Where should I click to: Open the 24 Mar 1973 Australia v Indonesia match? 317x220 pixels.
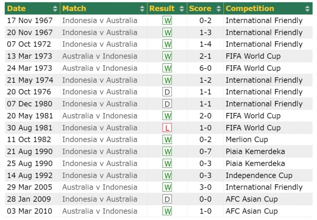[x=99, y=68]
